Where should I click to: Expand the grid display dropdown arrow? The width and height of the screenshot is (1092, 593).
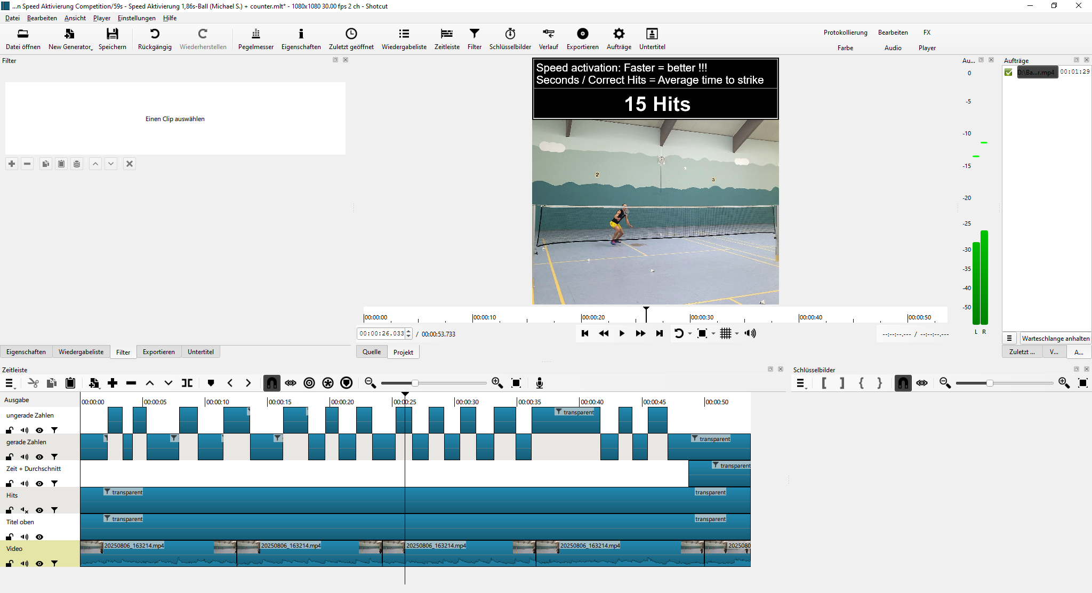point(737,334)
